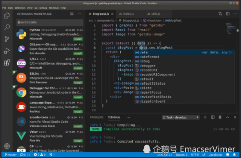Choose 'dateFormat' from the suggestion list
The image size is (241, 158).
click(185, 57)
